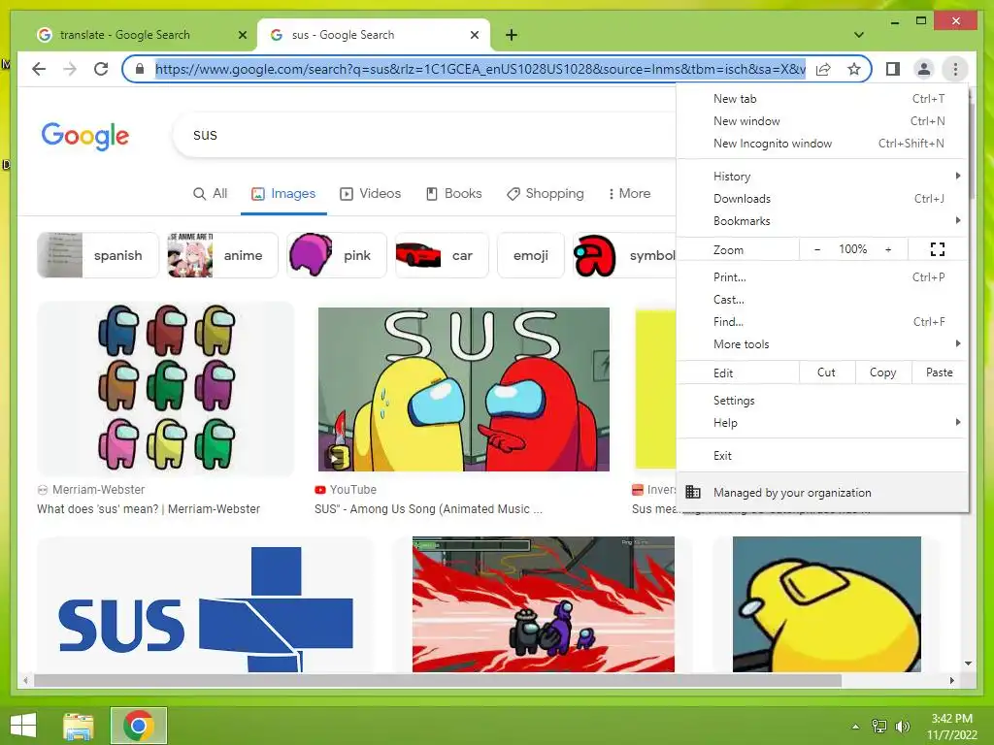Select the emoji filter chip

(x=531, y=255)
